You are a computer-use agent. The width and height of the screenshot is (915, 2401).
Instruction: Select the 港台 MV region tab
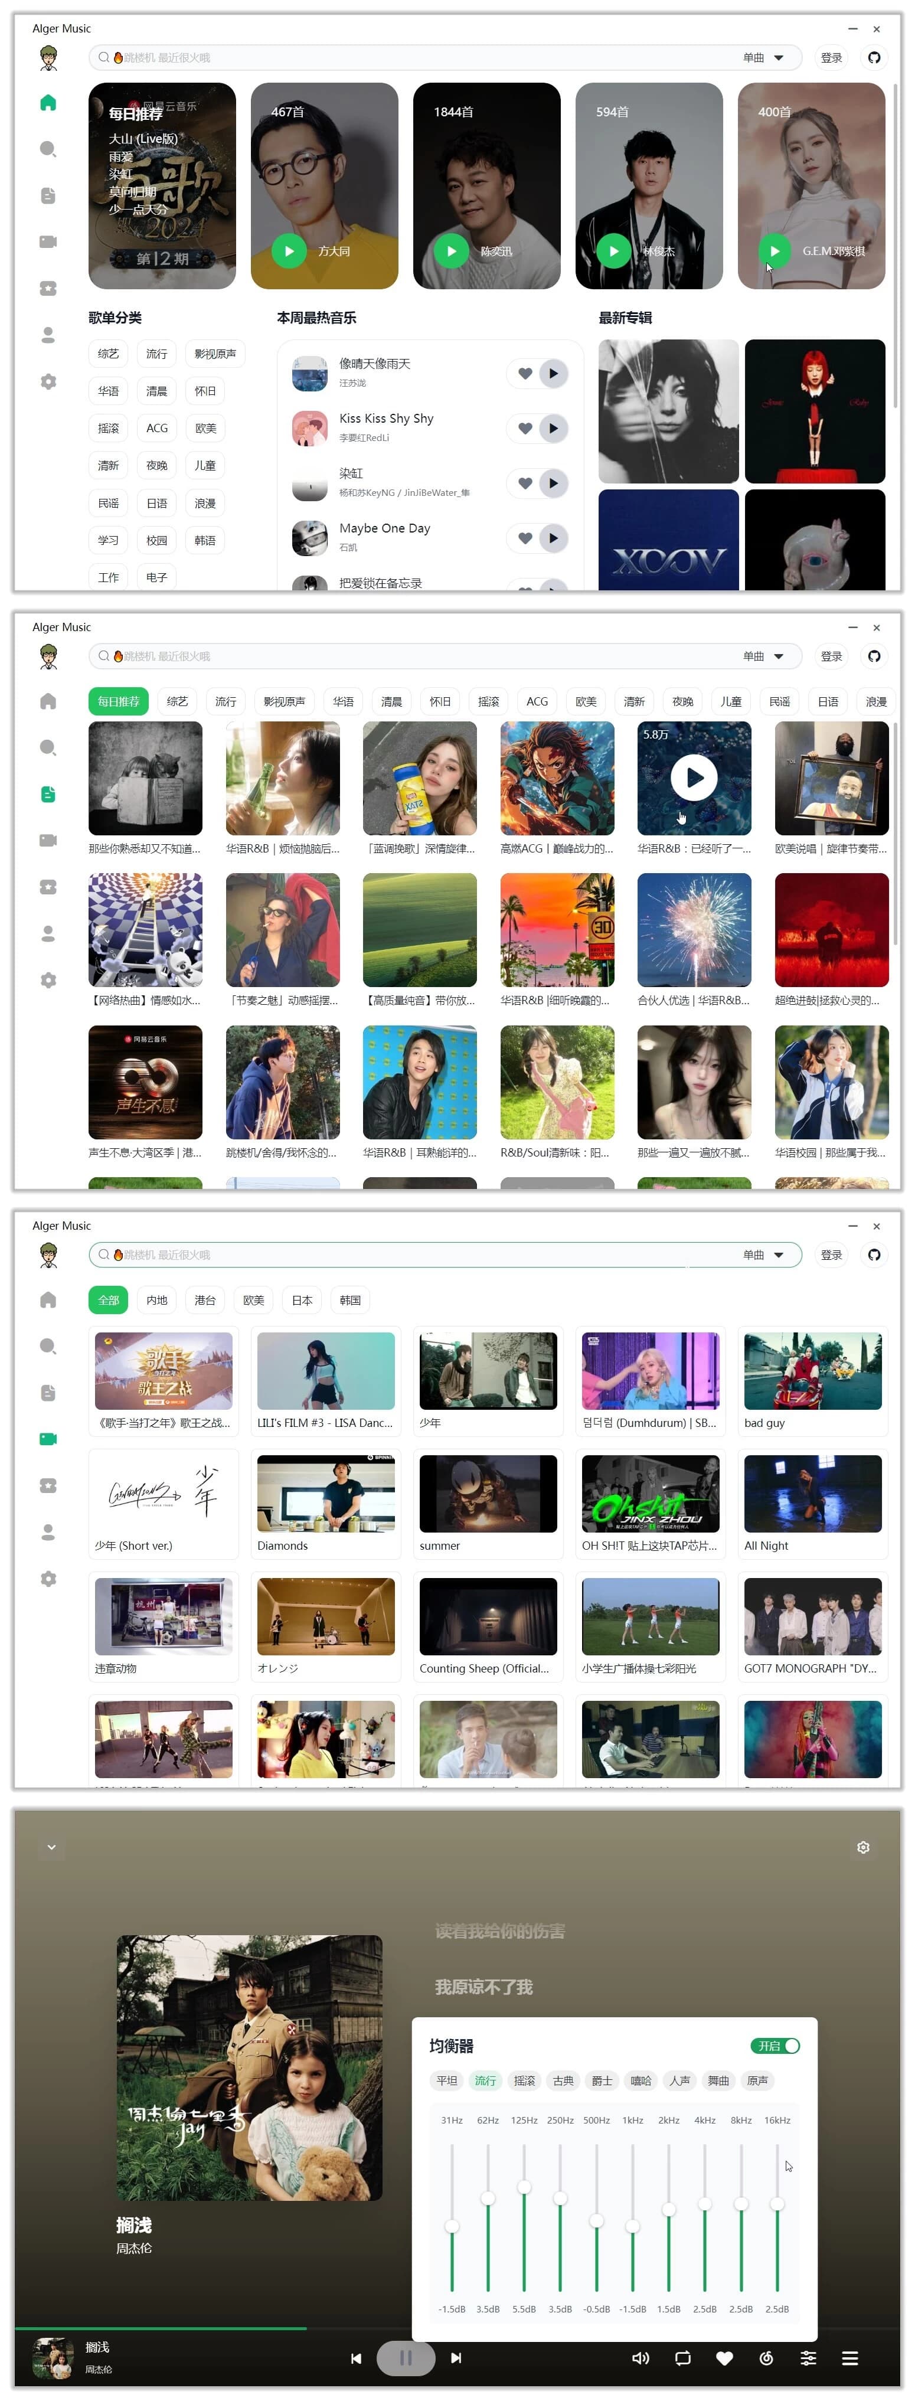pos(205,1300)
